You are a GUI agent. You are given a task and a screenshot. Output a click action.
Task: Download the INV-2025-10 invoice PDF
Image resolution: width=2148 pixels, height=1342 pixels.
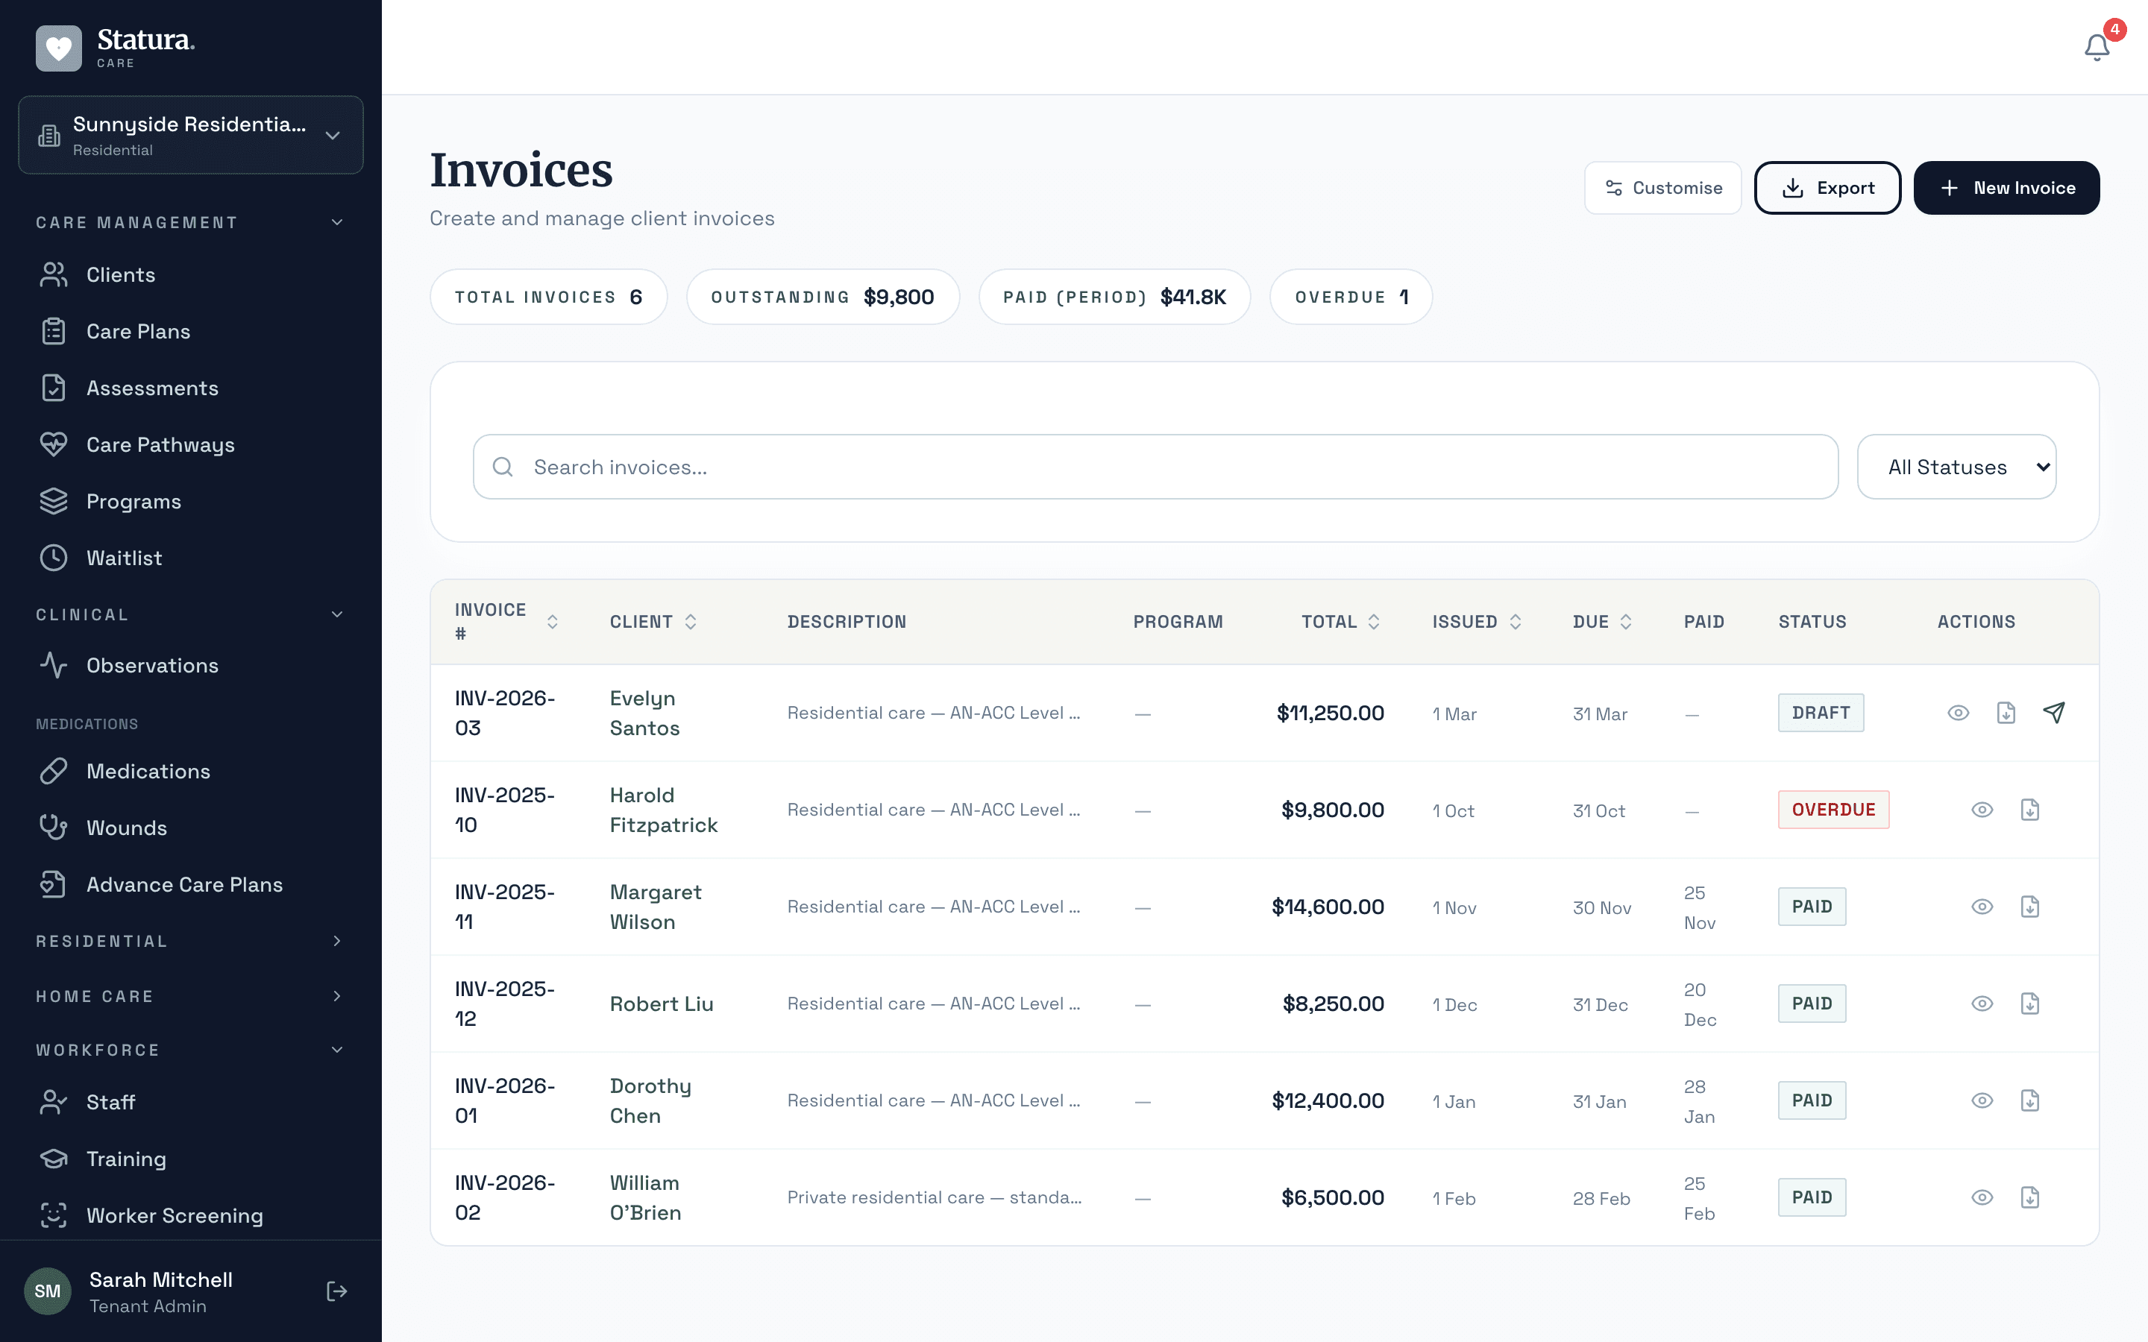pos(2031,810)
